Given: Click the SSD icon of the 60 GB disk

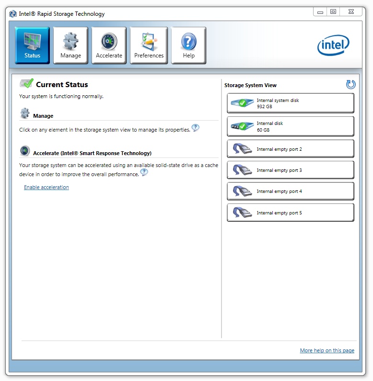Looking at the screenshot, I should 242,126.
